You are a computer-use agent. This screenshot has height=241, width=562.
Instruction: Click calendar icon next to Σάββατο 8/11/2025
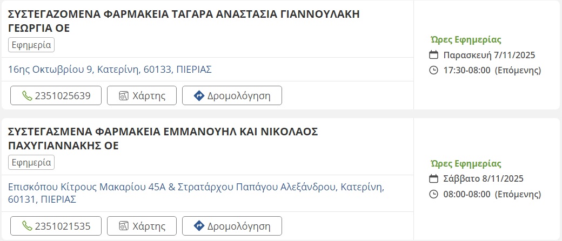point(433,179)
